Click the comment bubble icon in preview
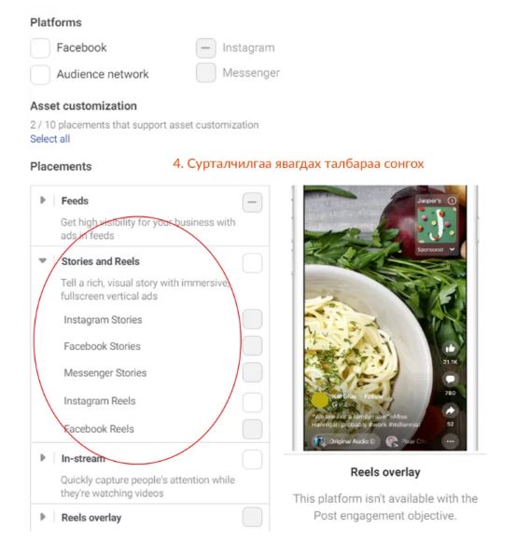This screenshot has width=530, height=556. coord(450,379)
